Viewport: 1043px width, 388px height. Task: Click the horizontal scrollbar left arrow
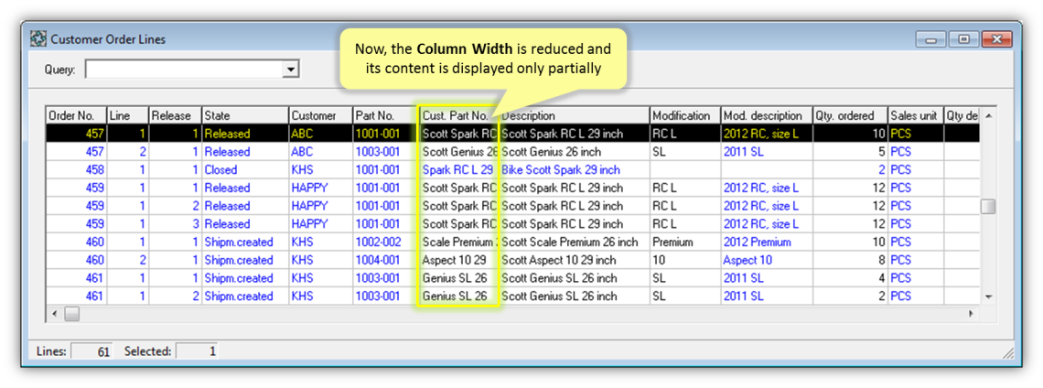[x=55, y=313]
